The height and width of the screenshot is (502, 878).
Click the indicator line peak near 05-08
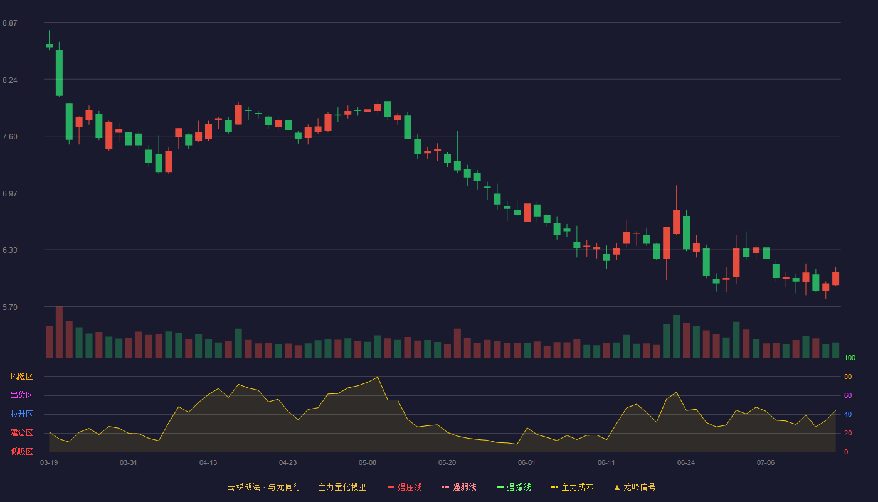[377, 377]
